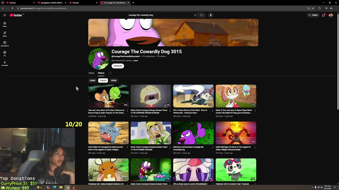Start voice search with the microphone
Image resolution: width=339 pixels, height=190 pixels.
(211, 15)
